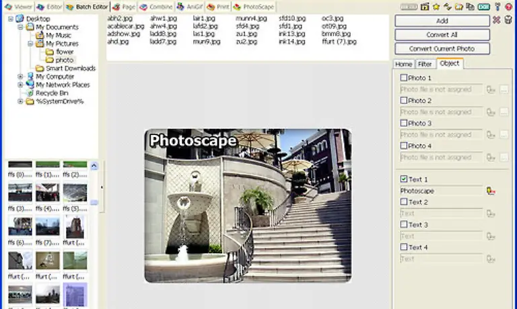Browse file for Photo 1 with ellipsis button
This screenshot has width=517, height=309.
[x=504, y=89]
